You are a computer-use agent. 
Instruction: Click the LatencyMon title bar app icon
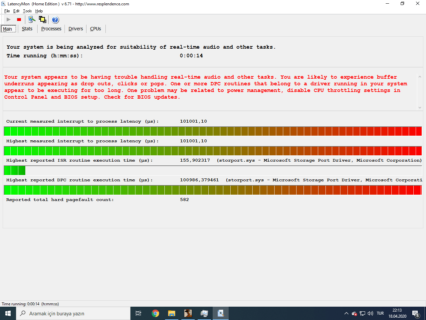(x=4, y=4)
